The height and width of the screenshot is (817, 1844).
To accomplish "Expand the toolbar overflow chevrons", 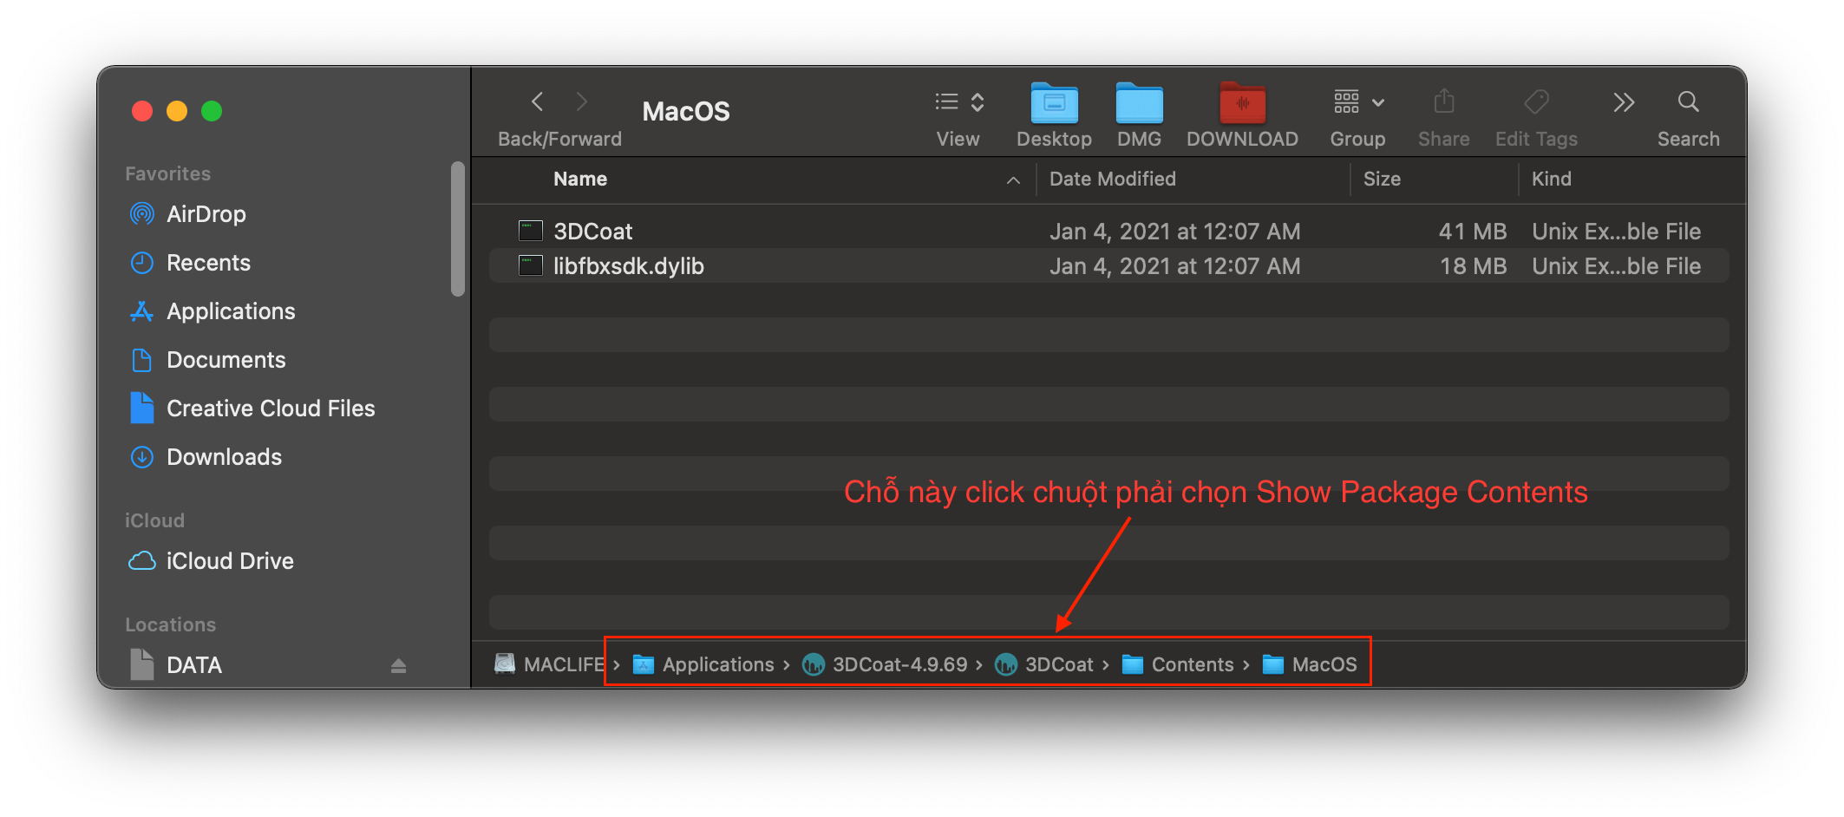I will 1624,102.
